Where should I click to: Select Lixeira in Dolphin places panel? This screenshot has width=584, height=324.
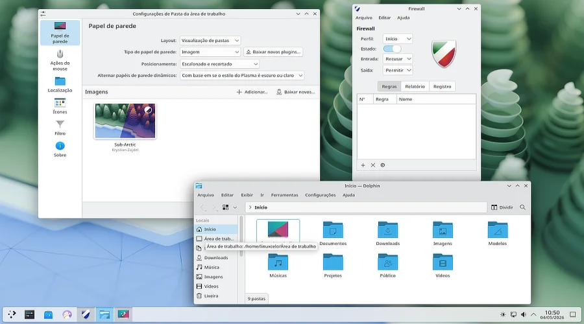coord(216,295)
